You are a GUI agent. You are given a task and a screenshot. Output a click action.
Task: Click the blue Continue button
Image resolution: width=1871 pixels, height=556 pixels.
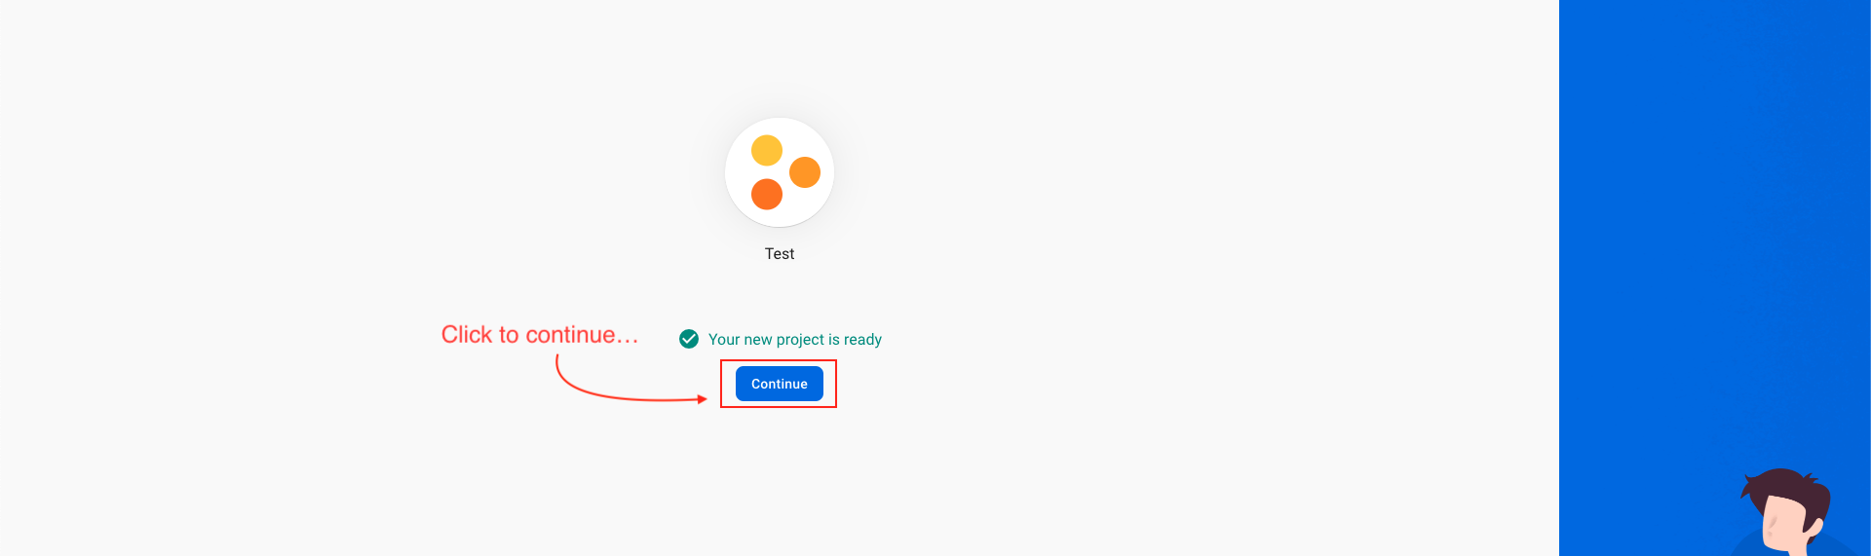779,384
